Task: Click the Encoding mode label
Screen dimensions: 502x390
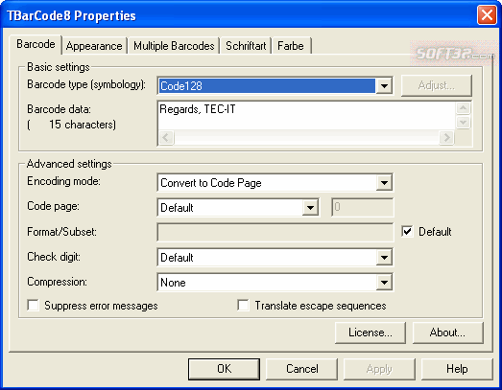Action: (x=63, y=181)
